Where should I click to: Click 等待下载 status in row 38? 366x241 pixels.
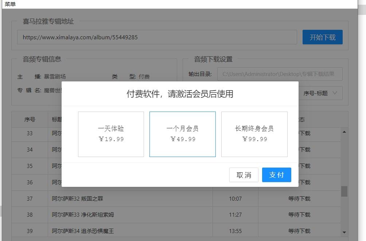(299, 215)
